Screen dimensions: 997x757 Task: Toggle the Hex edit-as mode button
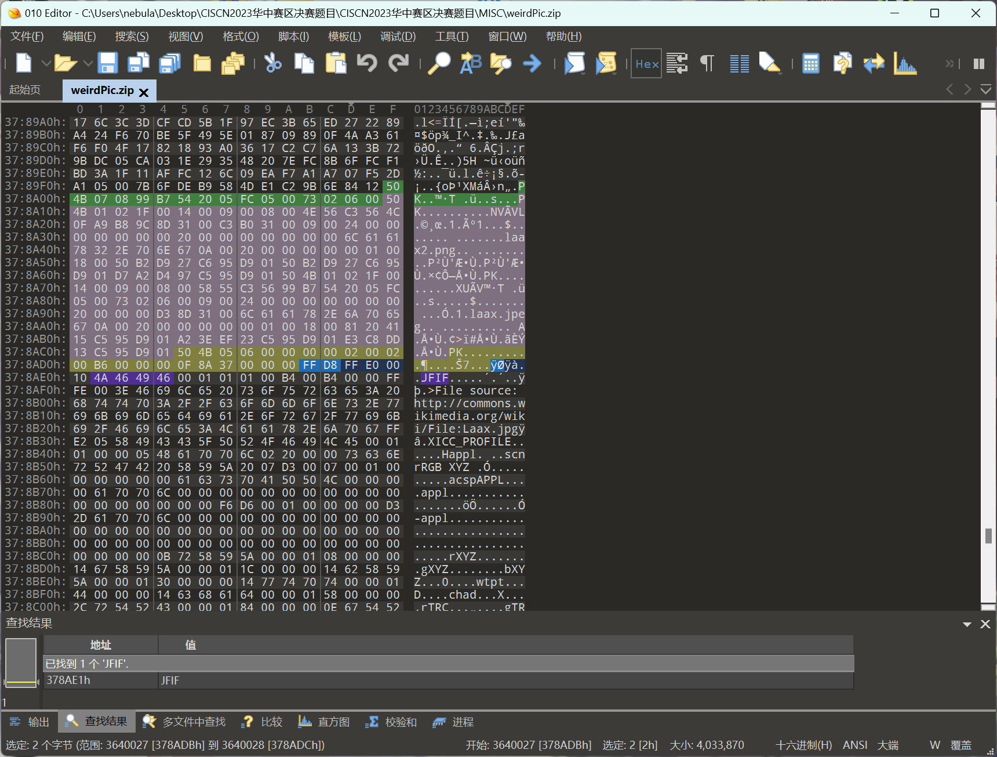(x=646, y=64)
